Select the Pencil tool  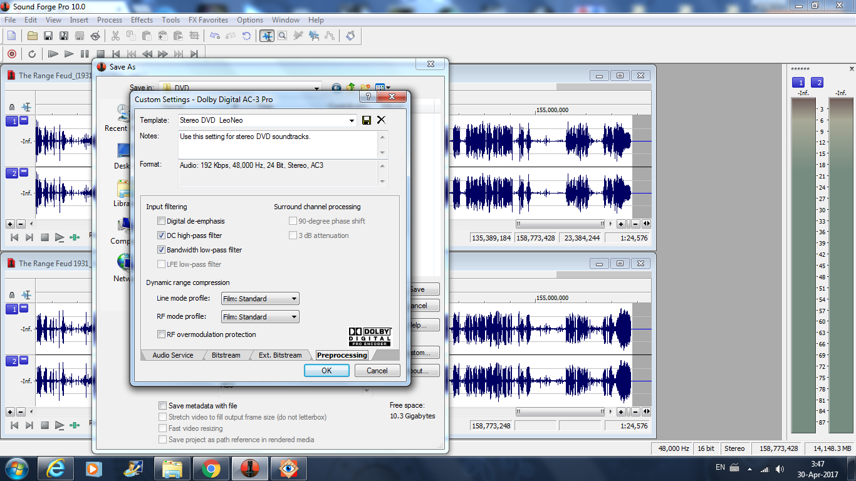click(x=298, y=36)
